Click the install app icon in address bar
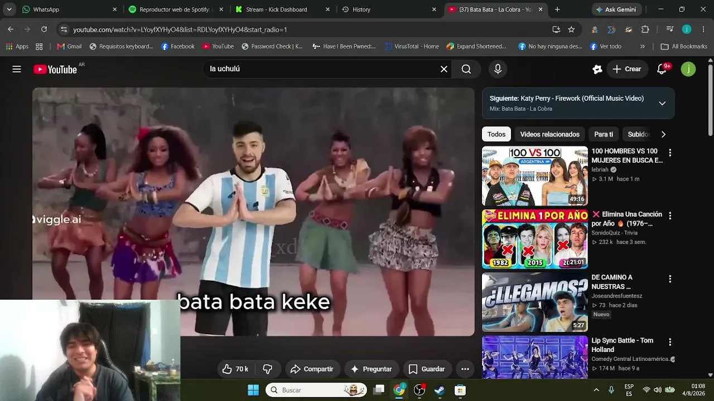This screenshot has height=401, width=714. click(556, 30)
